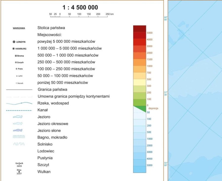The width and height of the screenshot is (222, 181).
Task: Select the 100 000 – 250 000 mieszkańców label
Action: click(x=66, y=69)
